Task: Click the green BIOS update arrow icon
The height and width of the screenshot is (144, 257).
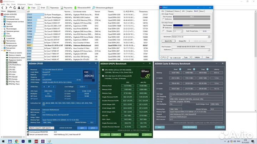Action: [75, 8]
